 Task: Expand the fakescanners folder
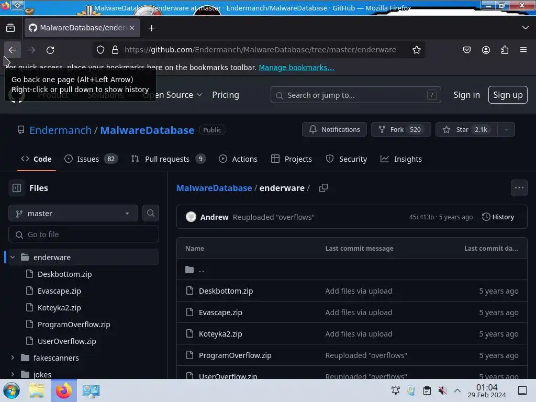[x=13, y=358]
